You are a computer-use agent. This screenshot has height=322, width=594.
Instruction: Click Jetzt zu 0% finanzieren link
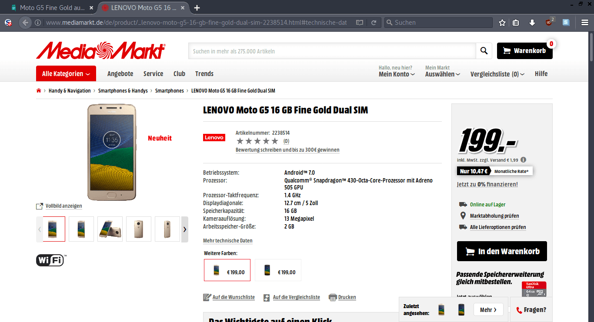tap(487, 184)
